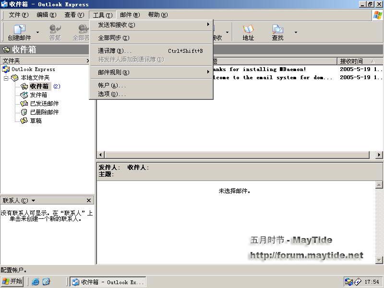Screen dimensions: 384x288
Task: Open the 草稿 (Drafts) folder
Action: tap(36, 121)
